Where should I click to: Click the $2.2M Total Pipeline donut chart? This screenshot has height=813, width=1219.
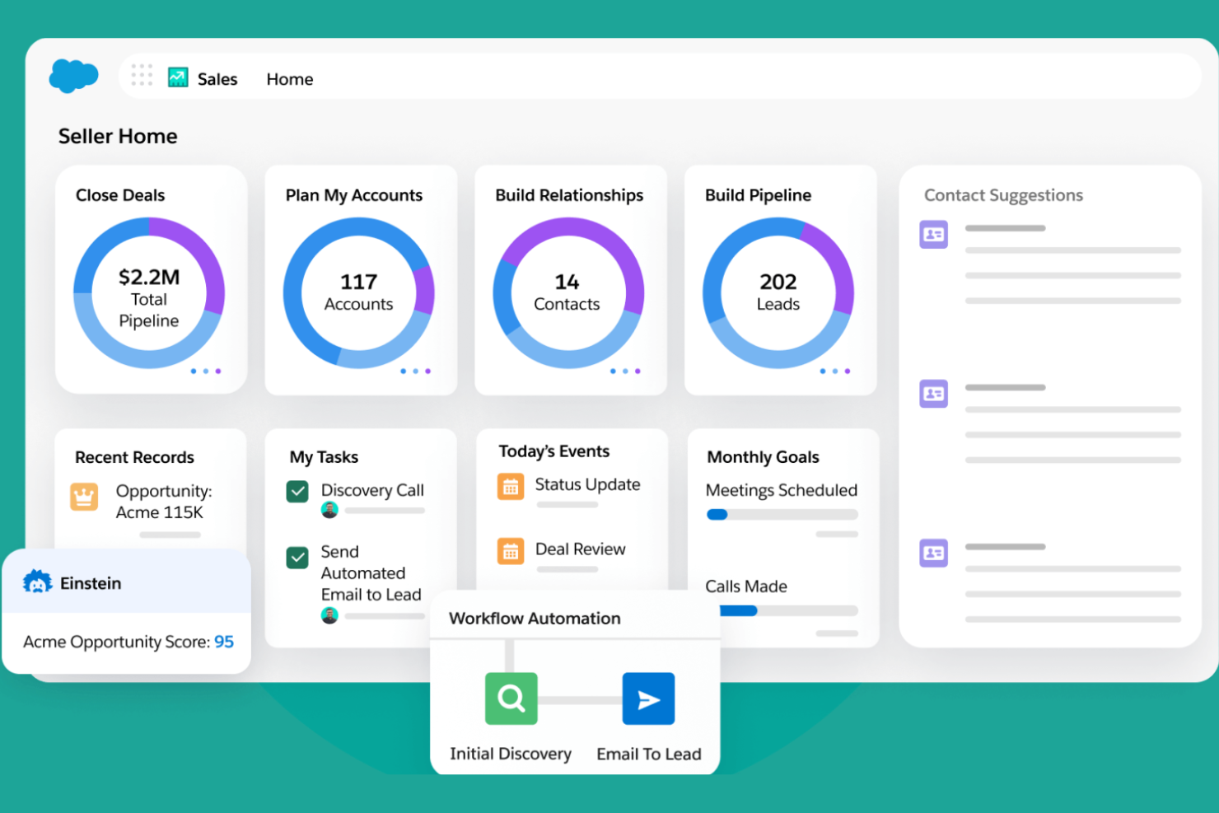149,292
